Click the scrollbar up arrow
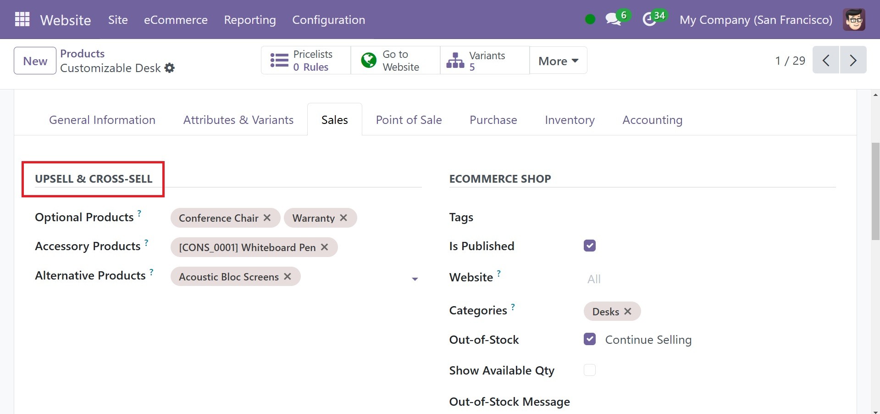 [x=875, y=94]
